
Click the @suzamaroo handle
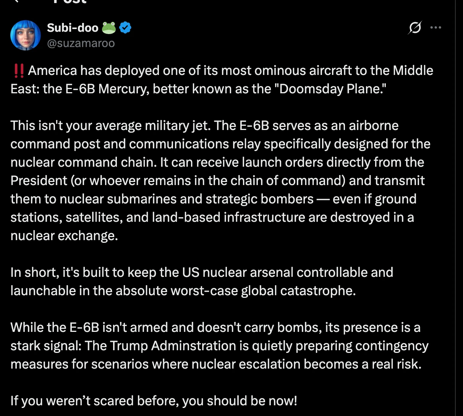(x=81, y=43)
